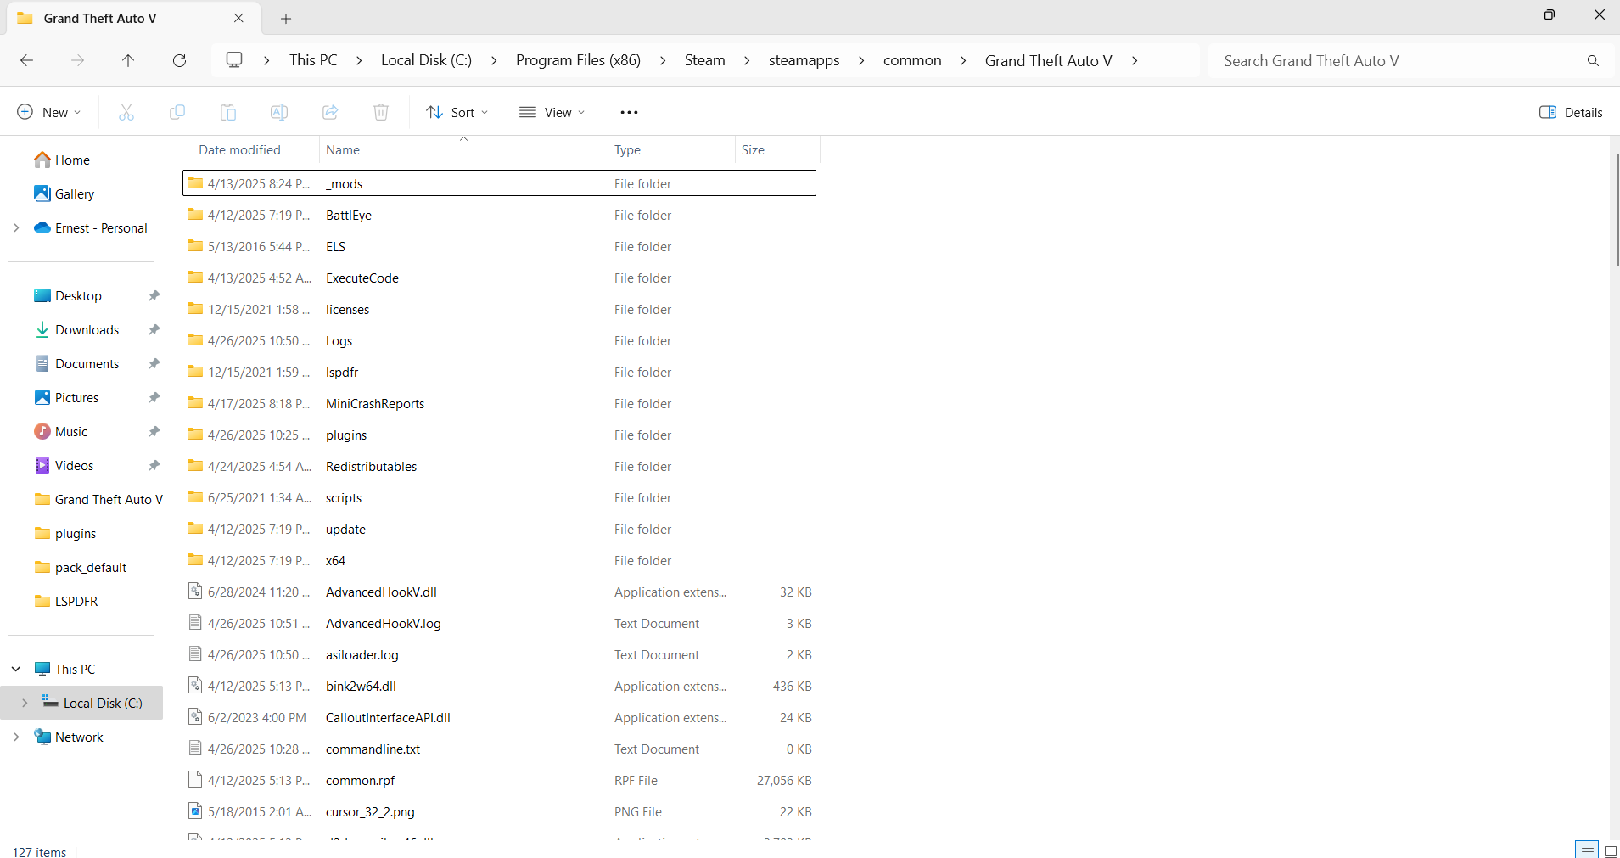Expand Local Disk (C:) tree node
This screenshot has height=858, width=1620.
coord(25,703)
